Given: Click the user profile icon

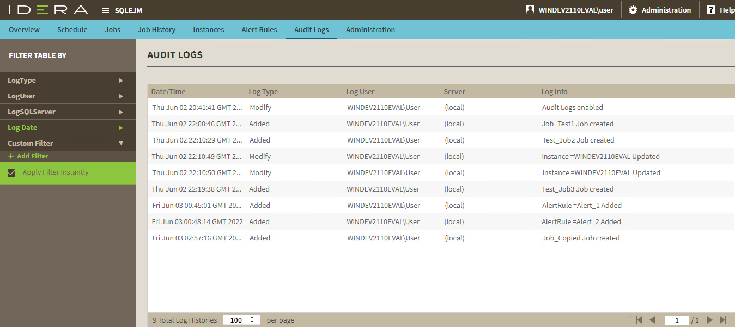Looking at the screenshot, I should coord(530,10).
